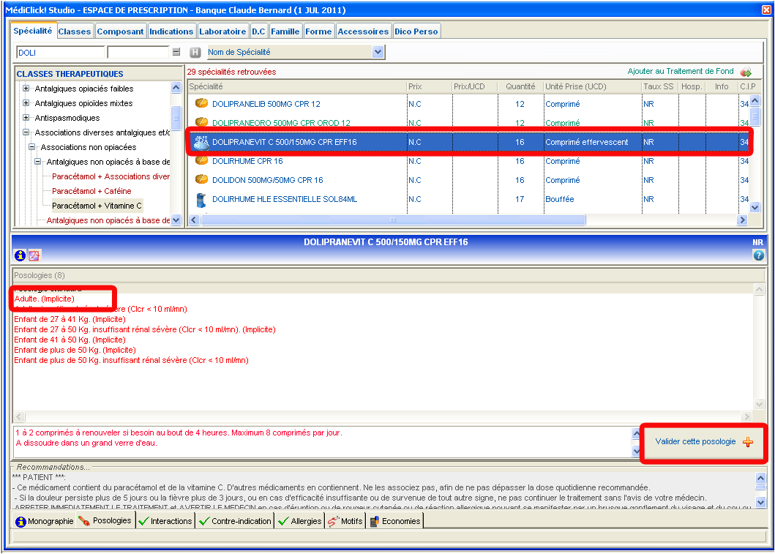Select posology Enfant de plus de 50 Kg. (Implicite)
Screen dimensions: 775x554
pyautogui.click(x=75, y=350)
